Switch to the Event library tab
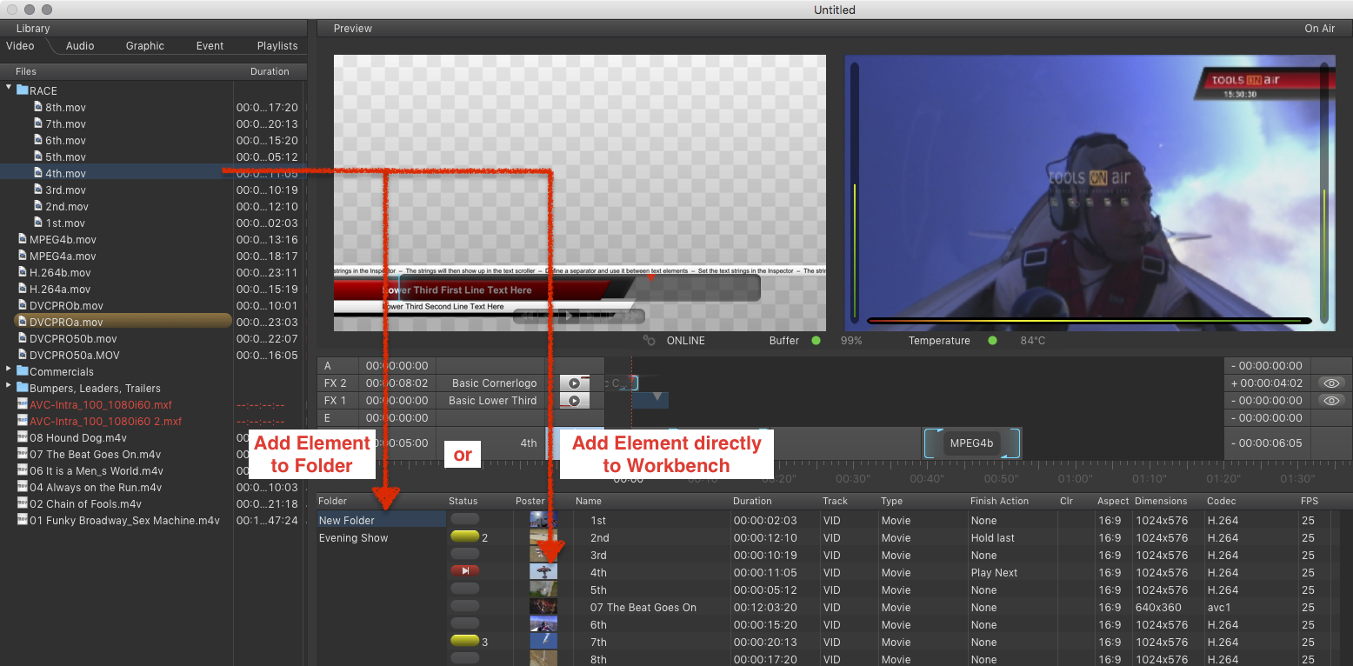Screen dimensions: 1353x666 [210, 45]
